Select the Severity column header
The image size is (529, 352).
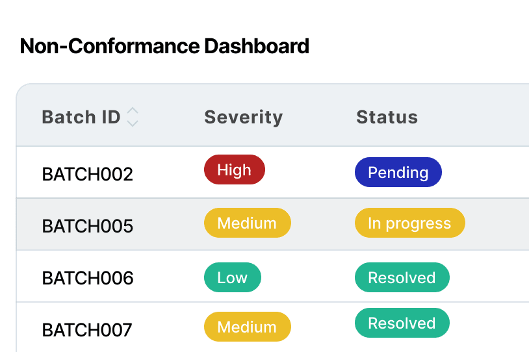point(243,118)
